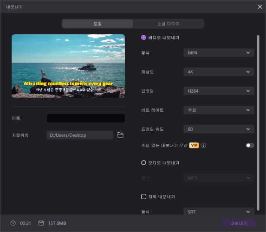The height and width of the screenshot is (232, 266).
Task: Open the 비트 레이트 추천 dropdown
Action: click(x=219, y=110)
